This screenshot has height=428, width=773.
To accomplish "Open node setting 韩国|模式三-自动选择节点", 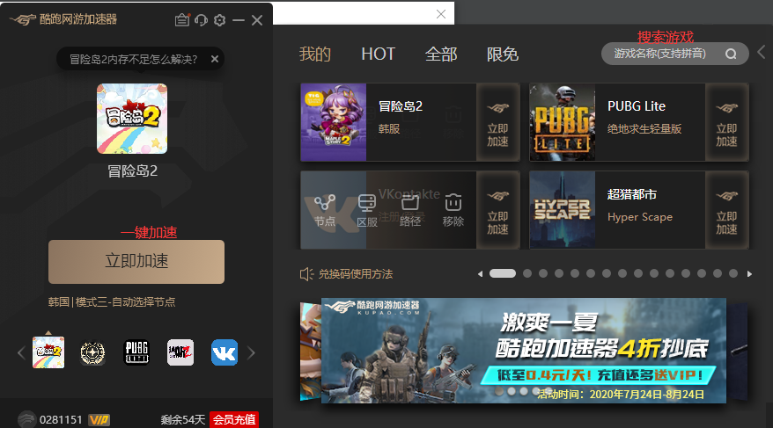I will click(x=112, y=302).
